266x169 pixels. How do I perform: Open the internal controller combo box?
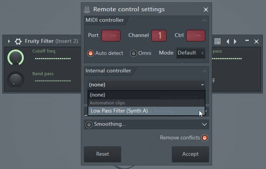[146, 85]
